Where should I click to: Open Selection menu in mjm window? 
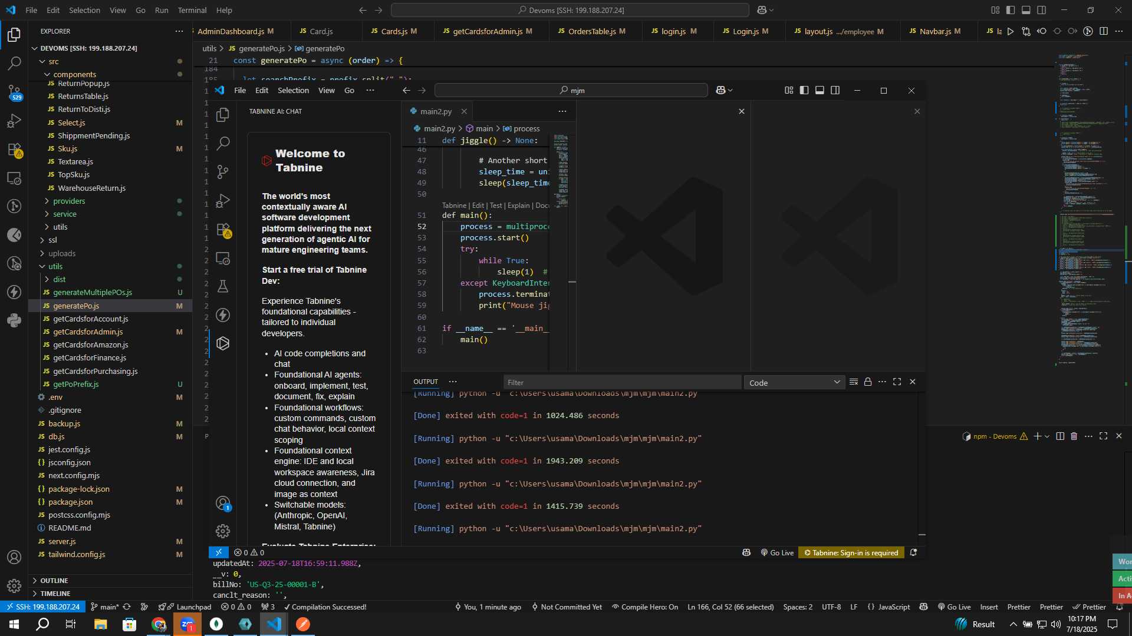[x=293, y=90]
